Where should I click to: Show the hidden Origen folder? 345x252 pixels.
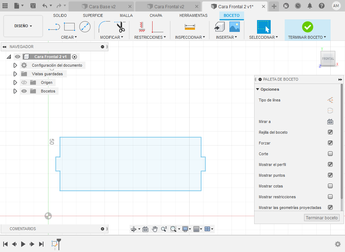(x=24, y=82)
